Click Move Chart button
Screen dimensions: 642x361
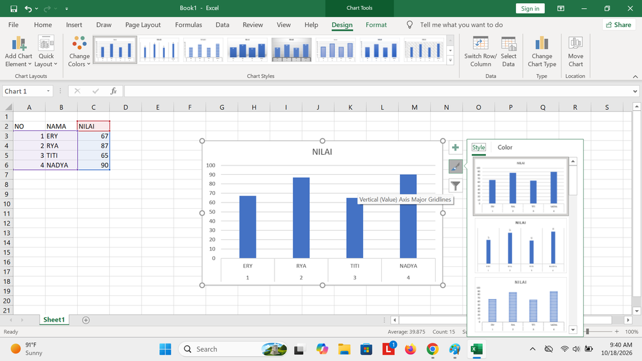click(x=576, y=51)
